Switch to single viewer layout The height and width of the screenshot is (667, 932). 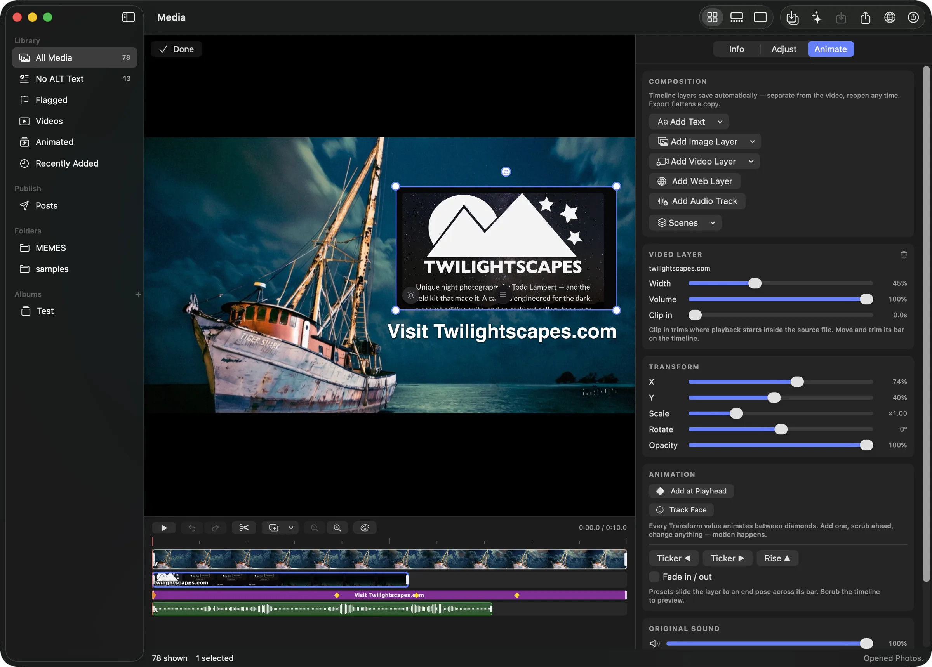point(760,17)
